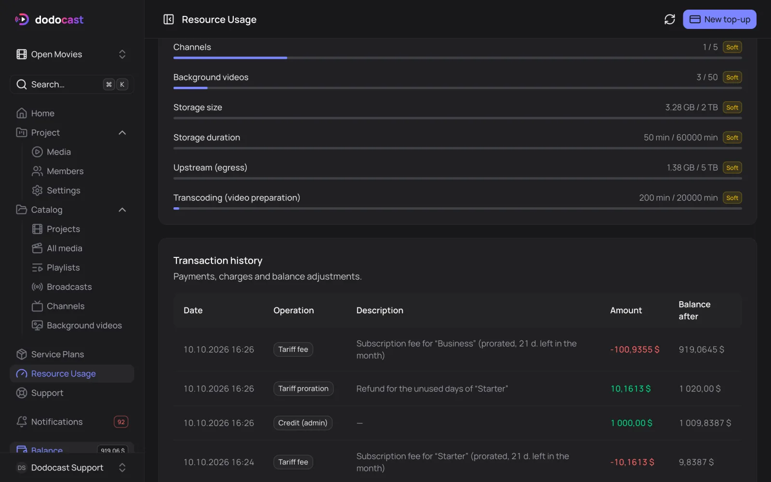Click the Background videos progress bar
The image size is (771, 482).
click(x=457, y=88)
